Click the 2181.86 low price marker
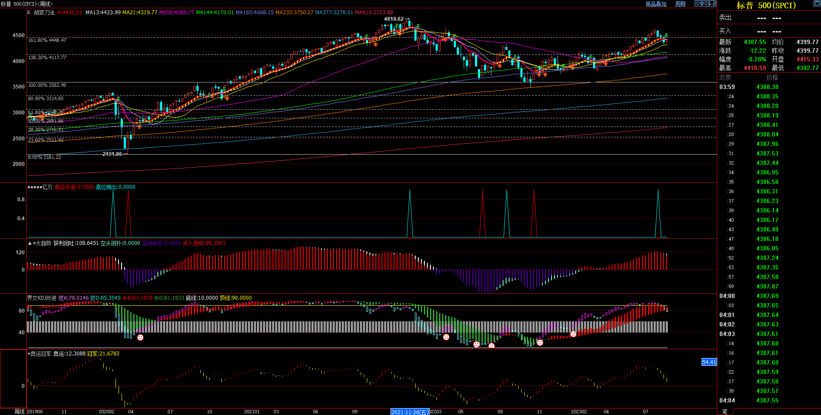The width and height of the screenshot is (821, 415). (x=112, y=154)
